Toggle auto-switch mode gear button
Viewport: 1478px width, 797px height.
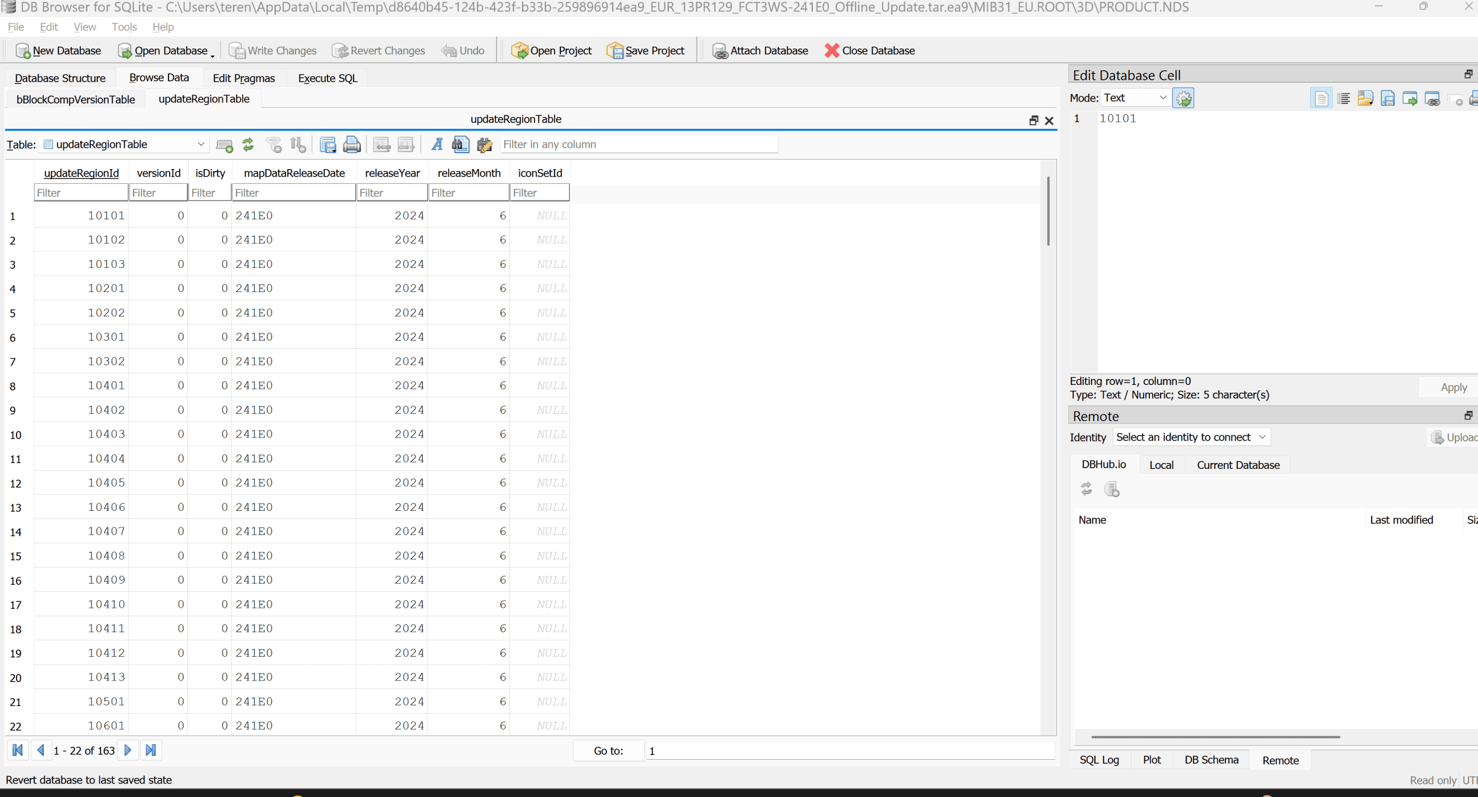tap(1184, 98)
